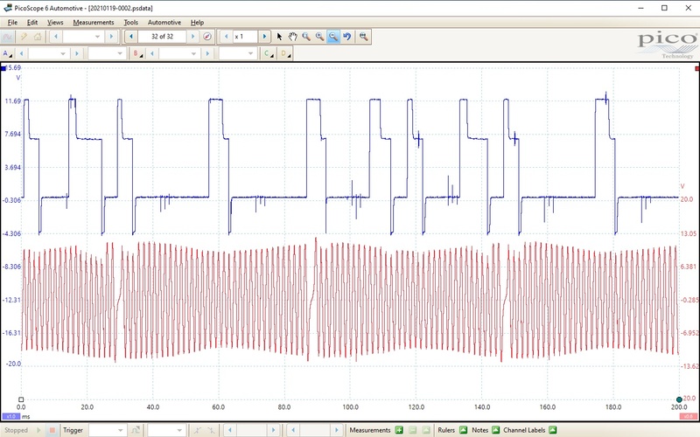Image resolution: width=700 pixels, height=437 pixels.
Task: Open the Help menu
Action: [197, 23]
